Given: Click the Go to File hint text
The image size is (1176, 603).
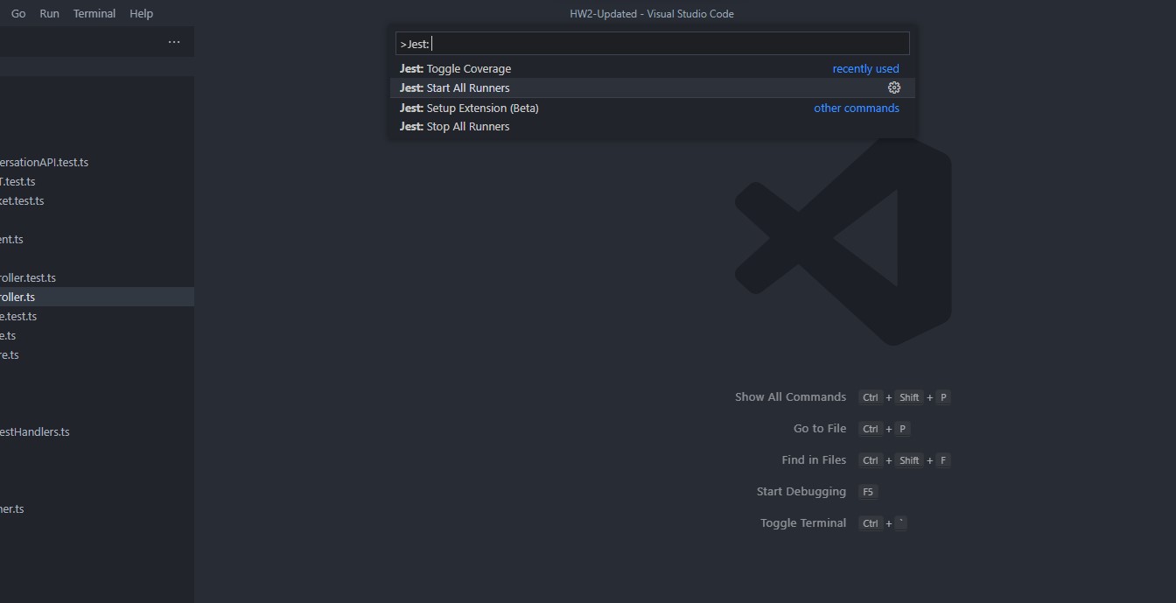Looking at the screenshot, I should [820, 428].
